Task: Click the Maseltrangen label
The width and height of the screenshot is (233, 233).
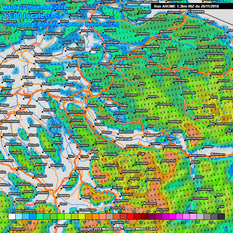Action: point(195,138)
